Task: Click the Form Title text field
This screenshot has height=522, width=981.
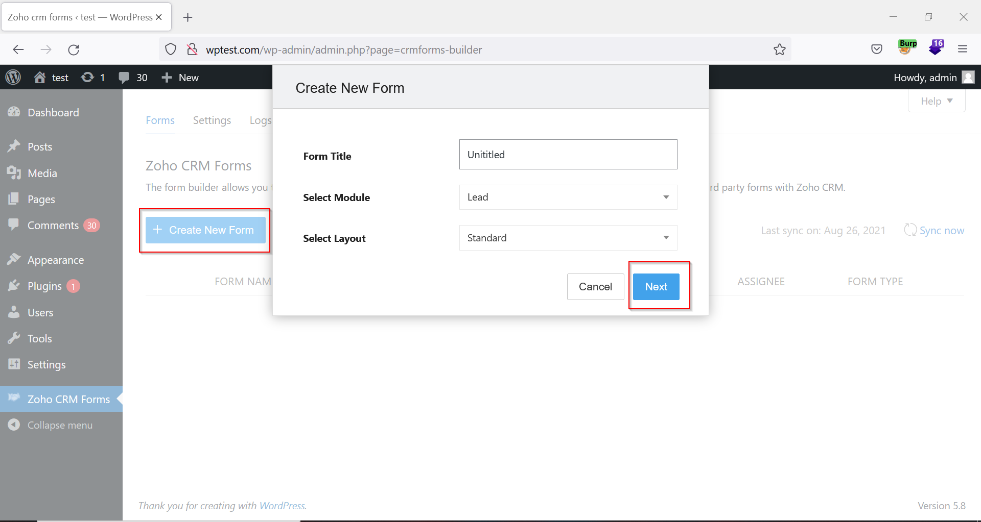Action: (568, 155)
